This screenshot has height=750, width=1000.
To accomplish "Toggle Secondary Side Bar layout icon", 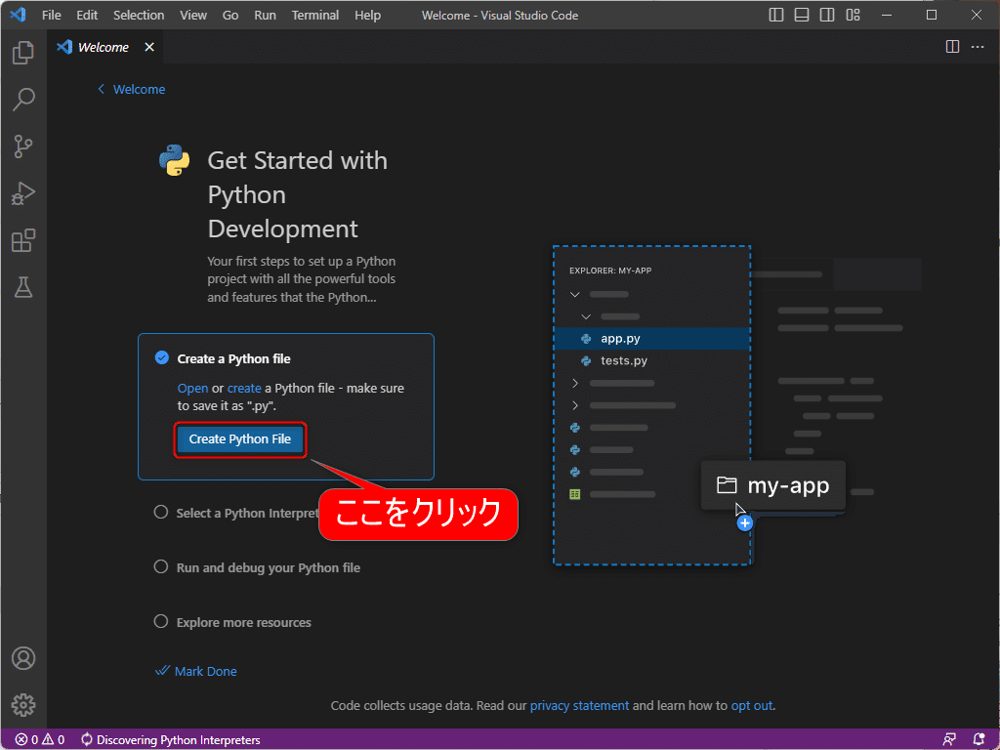I will 827,15.
